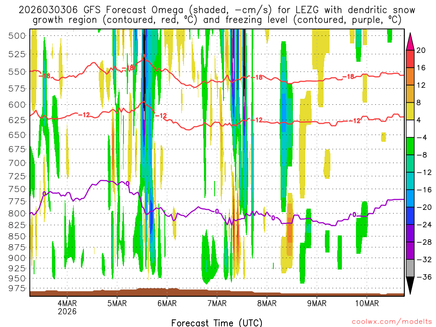Click the colorbar value 20 label
The image size is (436, 327).
(421, 50)
